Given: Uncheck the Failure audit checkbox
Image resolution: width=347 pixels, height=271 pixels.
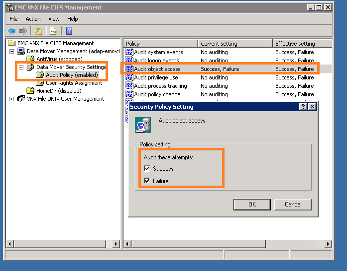Looking at the screenshot, I should (146, 181).
